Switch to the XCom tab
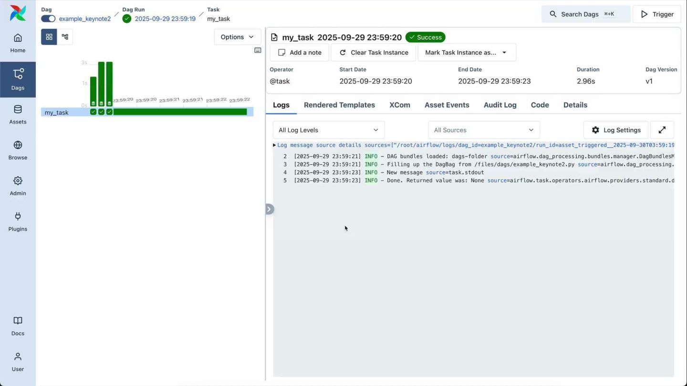 pyautogui.click(x=399, y=105)
